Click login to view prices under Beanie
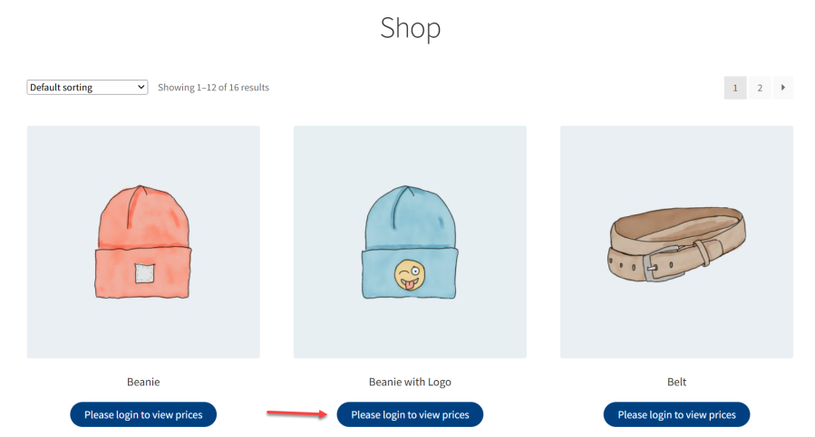Viewport: 815px width, 437px height. tap(143, 414)
